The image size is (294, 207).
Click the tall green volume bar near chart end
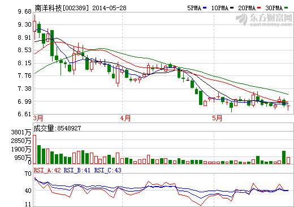tap(284, 157)
